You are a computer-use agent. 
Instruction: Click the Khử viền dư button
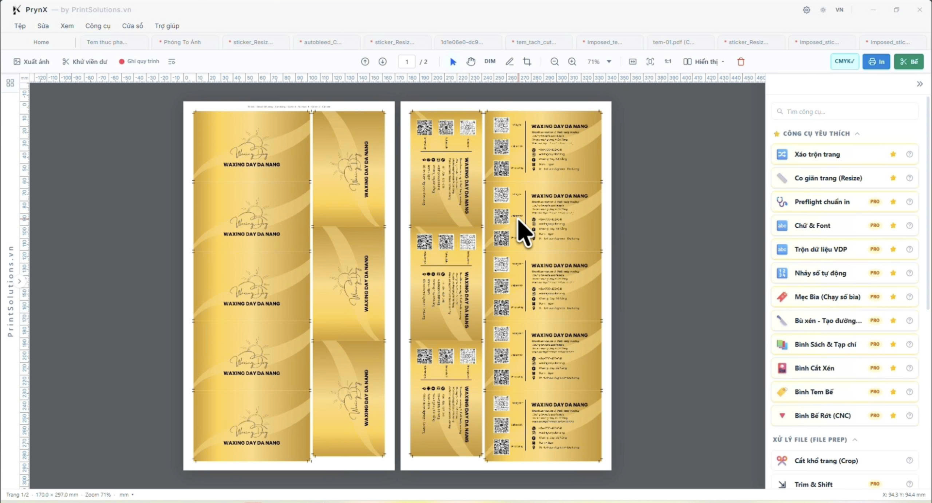coord(84,62)
